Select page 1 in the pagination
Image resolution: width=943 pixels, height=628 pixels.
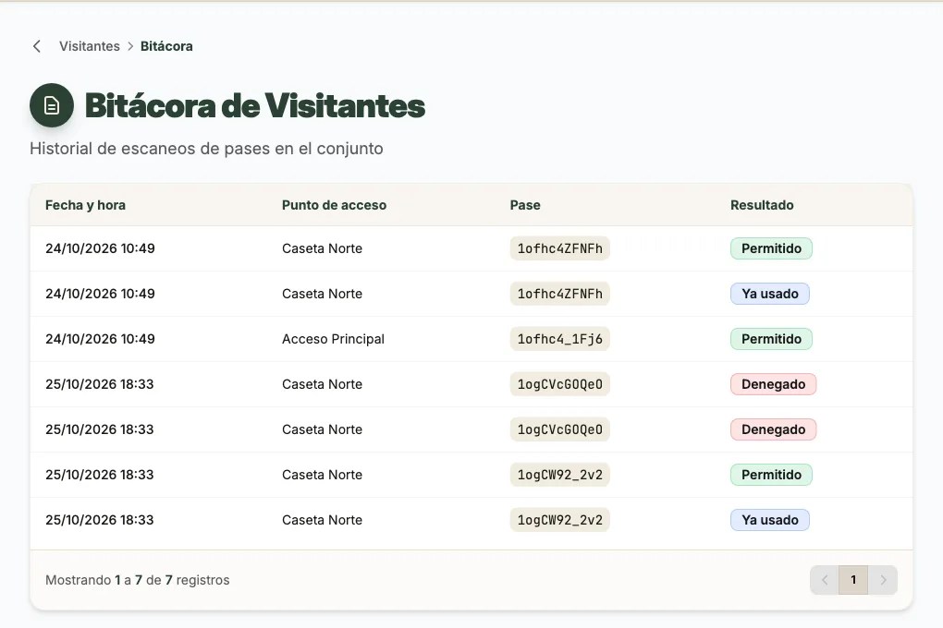pyautogui.click(x=853, y=580)
